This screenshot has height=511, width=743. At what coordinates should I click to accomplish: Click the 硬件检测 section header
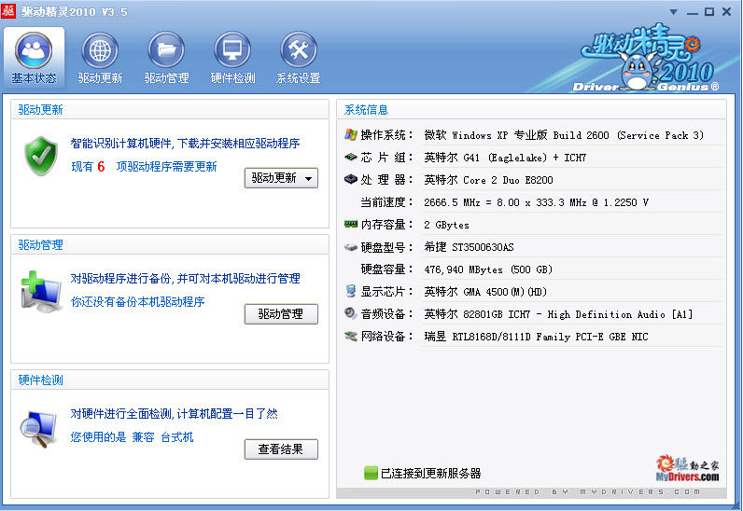click(x=40, y=380)
